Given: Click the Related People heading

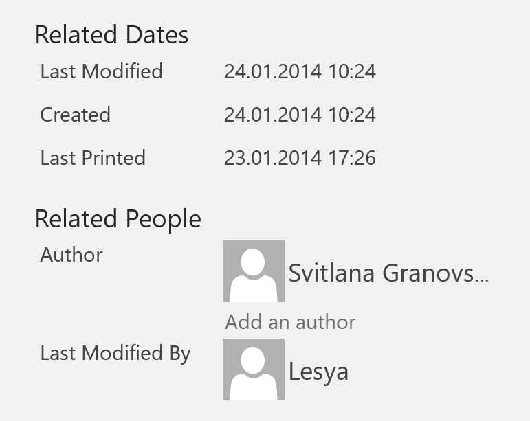Looking at the screenshot, I should (118, 219).
